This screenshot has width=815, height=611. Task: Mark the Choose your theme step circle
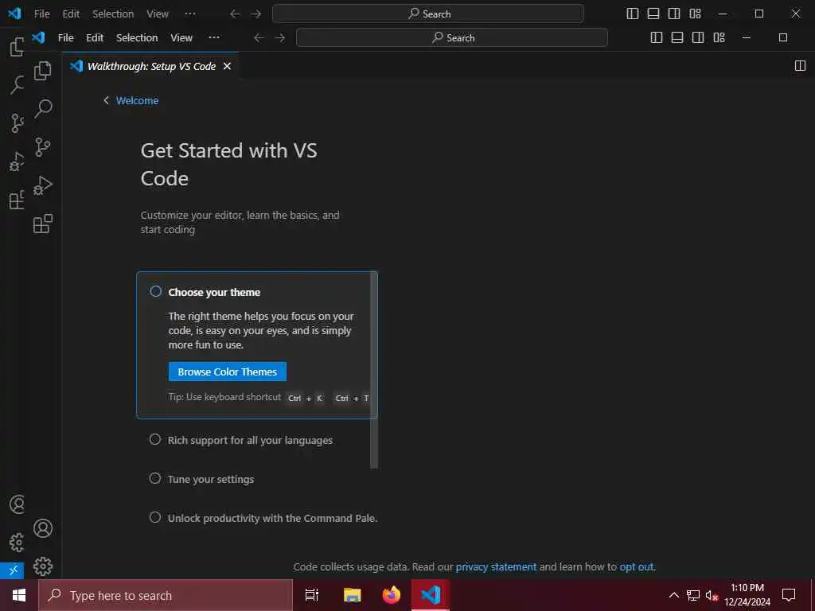(x=155, y=291)
